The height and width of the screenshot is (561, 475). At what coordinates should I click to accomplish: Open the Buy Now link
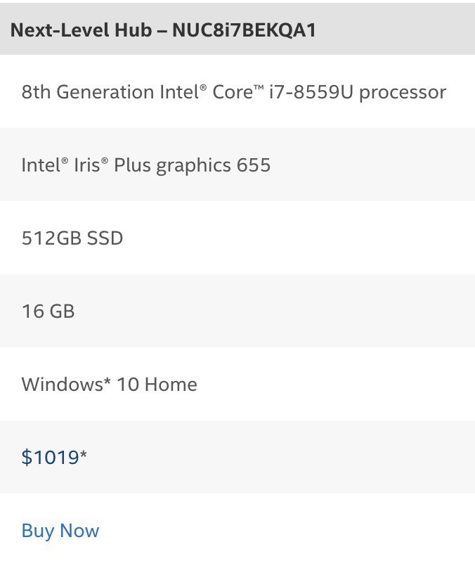(60, 531)
